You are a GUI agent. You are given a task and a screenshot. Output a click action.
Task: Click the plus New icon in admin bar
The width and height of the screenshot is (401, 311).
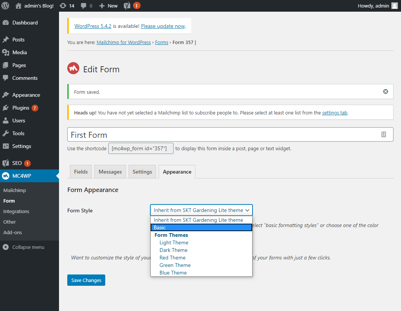coord(102,6)
